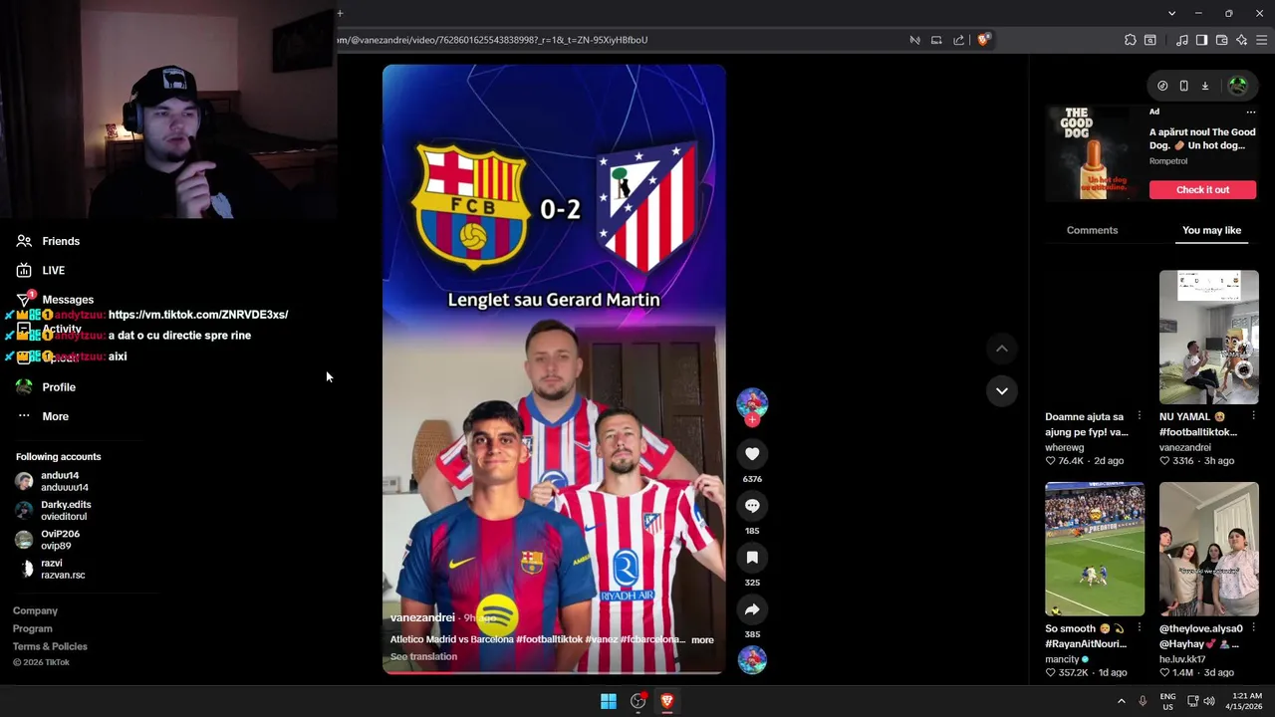Expand the video caption with more
Screen dimensions: 1275x717
(x=702, y=640)
